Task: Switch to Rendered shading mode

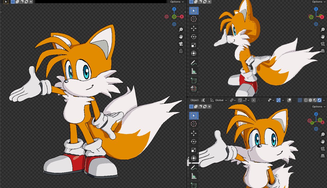Action: click(319, 100)
